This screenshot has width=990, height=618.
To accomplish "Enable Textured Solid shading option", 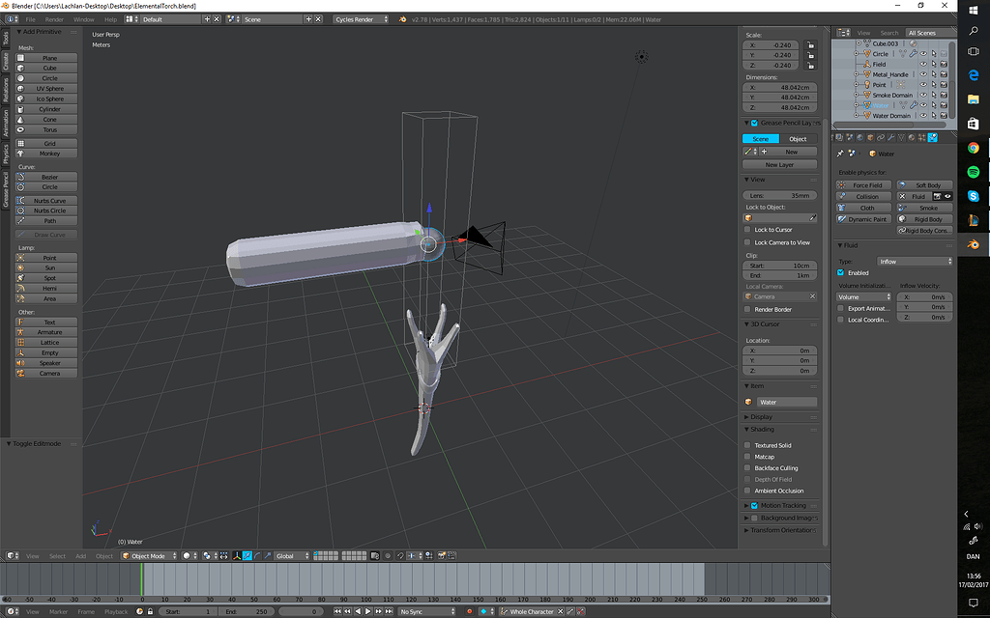I will [x=747, y=445].
